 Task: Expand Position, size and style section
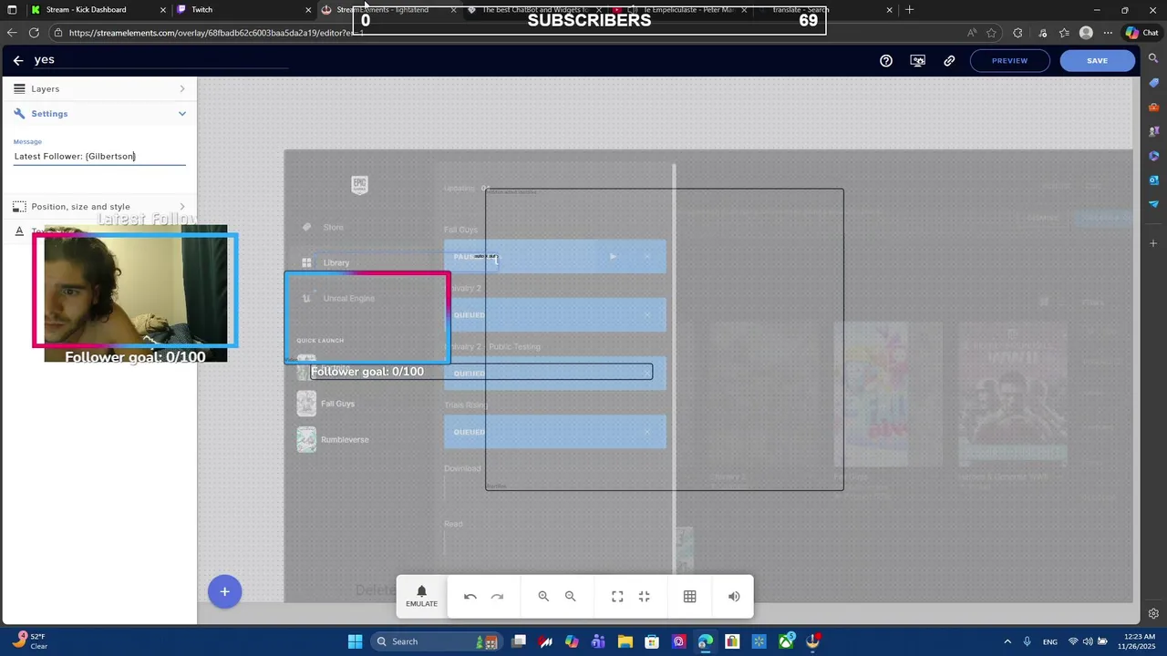pyautogui.click(x=98, y=207)
